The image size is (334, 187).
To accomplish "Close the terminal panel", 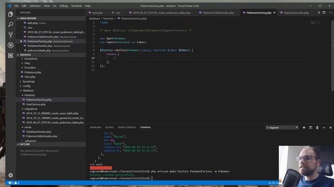I will point(330,127).
